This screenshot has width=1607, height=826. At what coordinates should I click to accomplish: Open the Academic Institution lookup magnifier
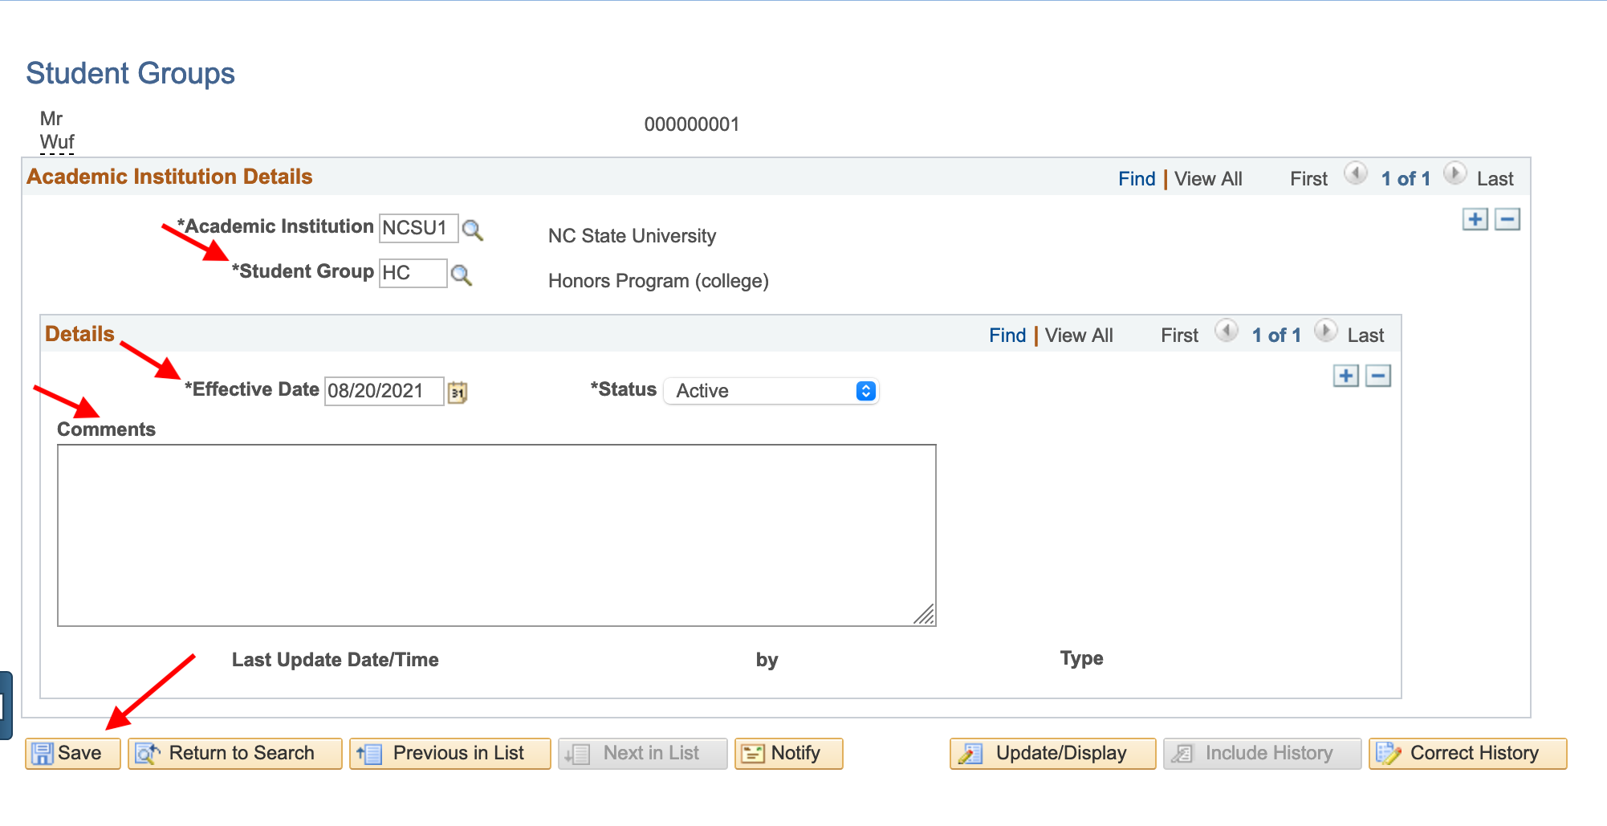[473, 230]
